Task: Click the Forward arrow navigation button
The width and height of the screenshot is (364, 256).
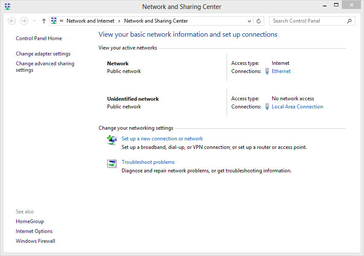Action: (24, 21)
